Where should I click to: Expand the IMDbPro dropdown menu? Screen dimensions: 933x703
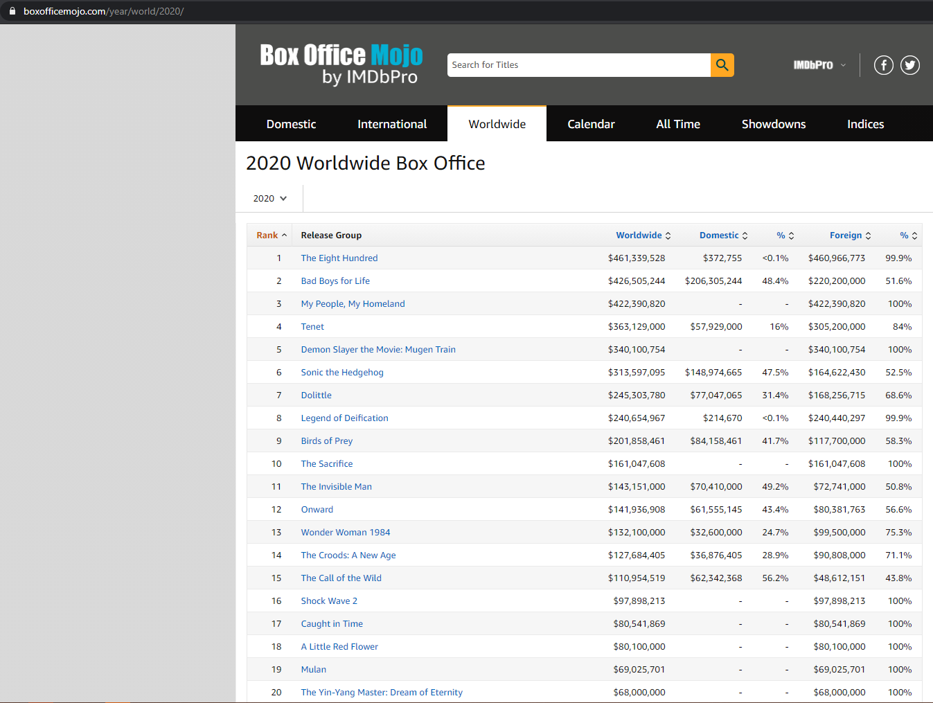819,65
